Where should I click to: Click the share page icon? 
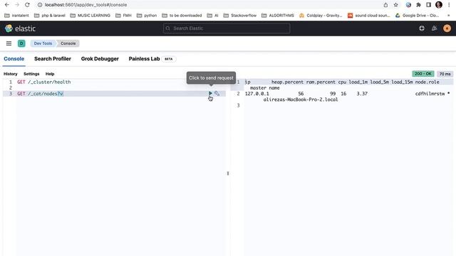coord(385,5)
